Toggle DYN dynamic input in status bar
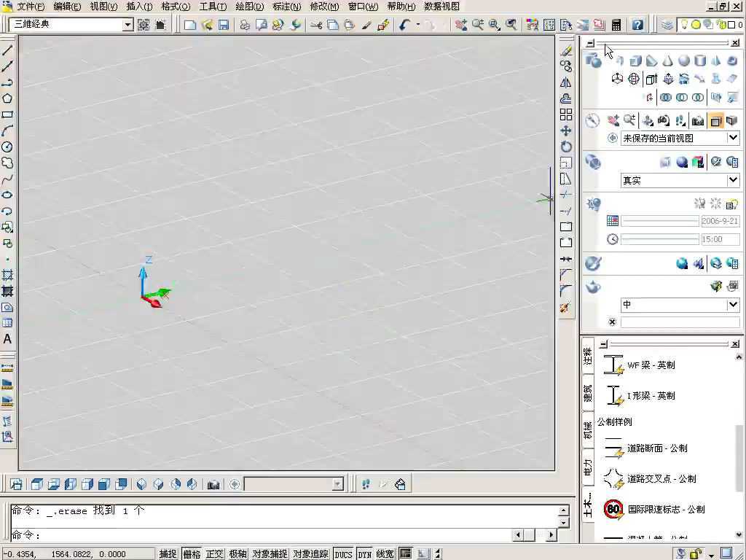Image resolution: width=746 pixels, height=560 pixels. click(x=365, y=554)
